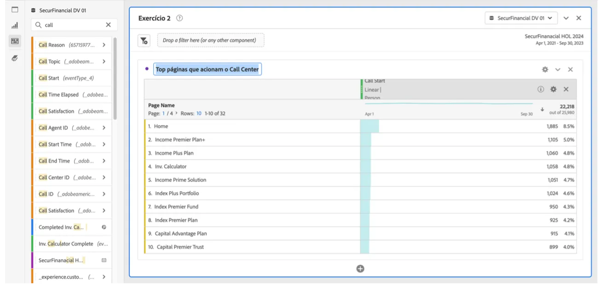Viewport: 600px width, 285px height.
Task: Add a blank panel with the plus button
Action: (360, 268)
